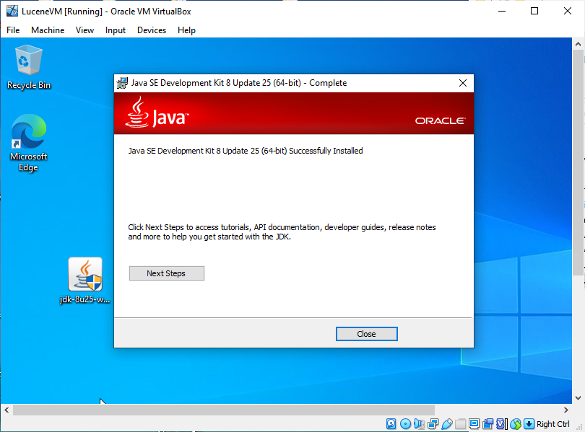Screen dimensions: 585x432
Task: Click the optical disk status icon
Action: coord(405,424)
